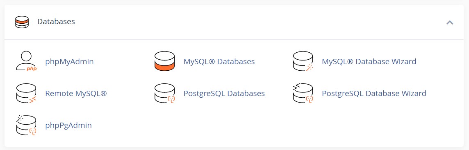Click the orange MySQL Databases cylinder icon
This screenshot has width=469, height=150.
[x=164, y=61]
